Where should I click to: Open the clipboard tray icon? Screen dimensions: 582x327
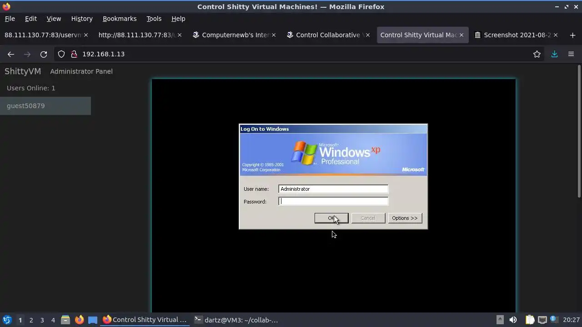coord(530,320)
